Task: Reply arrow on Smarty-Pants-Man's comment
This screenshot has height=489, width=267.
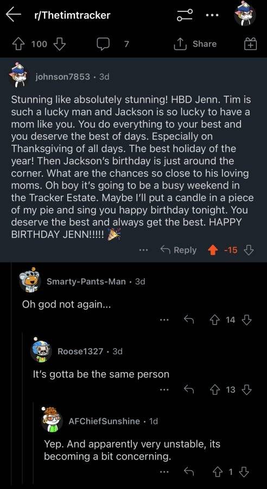Action: (189, 319)
